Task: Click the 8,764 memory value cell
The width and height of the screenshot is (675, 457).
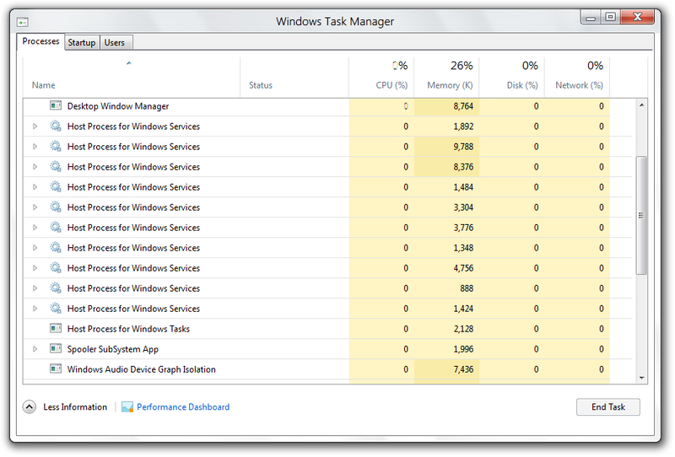Action: (x=446, y=106)
